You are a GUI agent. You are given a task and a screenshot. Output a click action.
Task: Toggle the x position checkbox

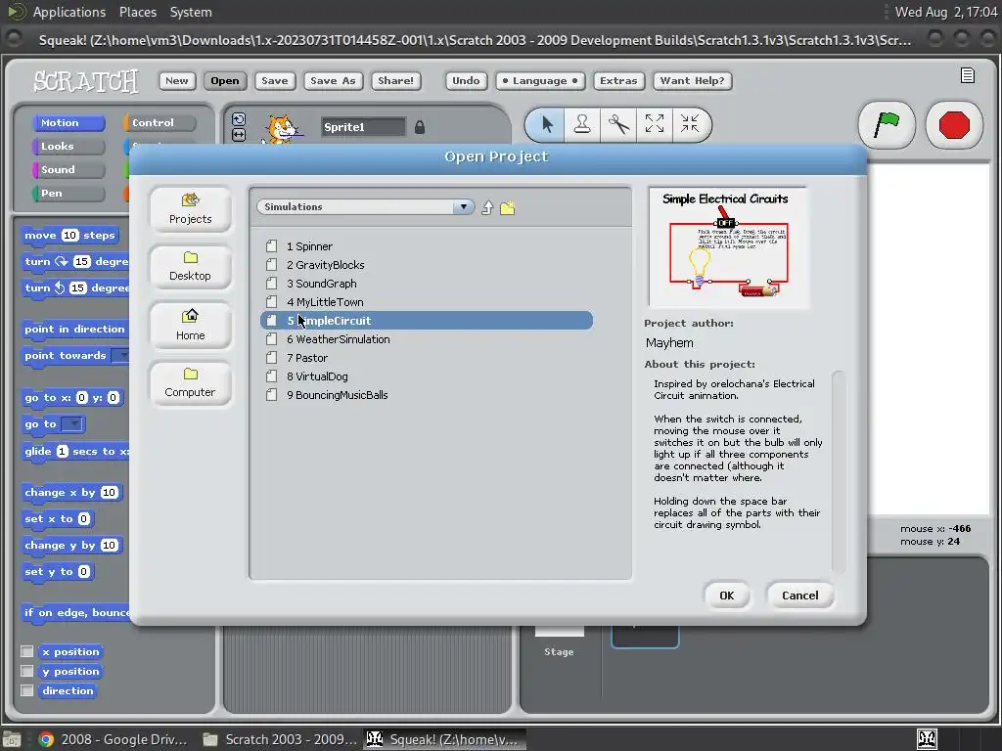pyautogui.click(x=26, y=651)
